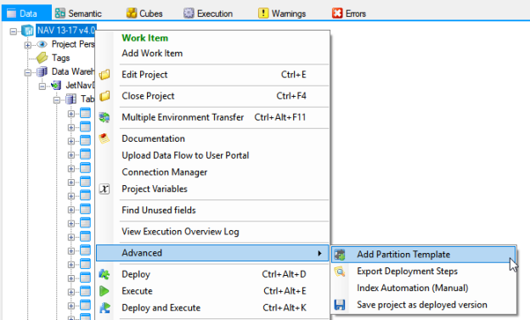Open the Advanced submenu
Image resolution: width=530 pixels, height=320 pixels.
212,253
